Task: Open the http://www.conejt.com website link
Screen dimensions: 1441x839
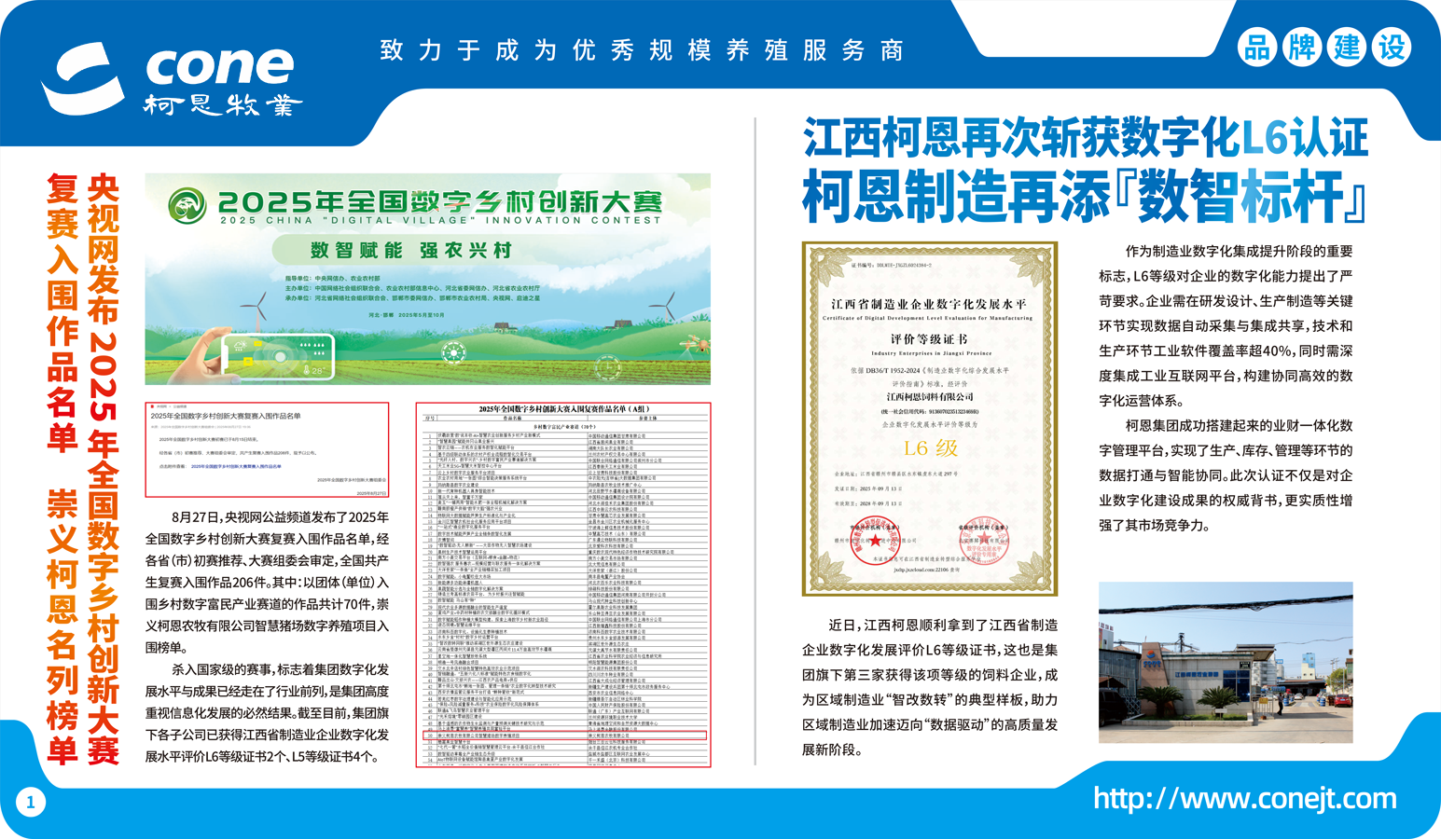Action: (1244, 799)
